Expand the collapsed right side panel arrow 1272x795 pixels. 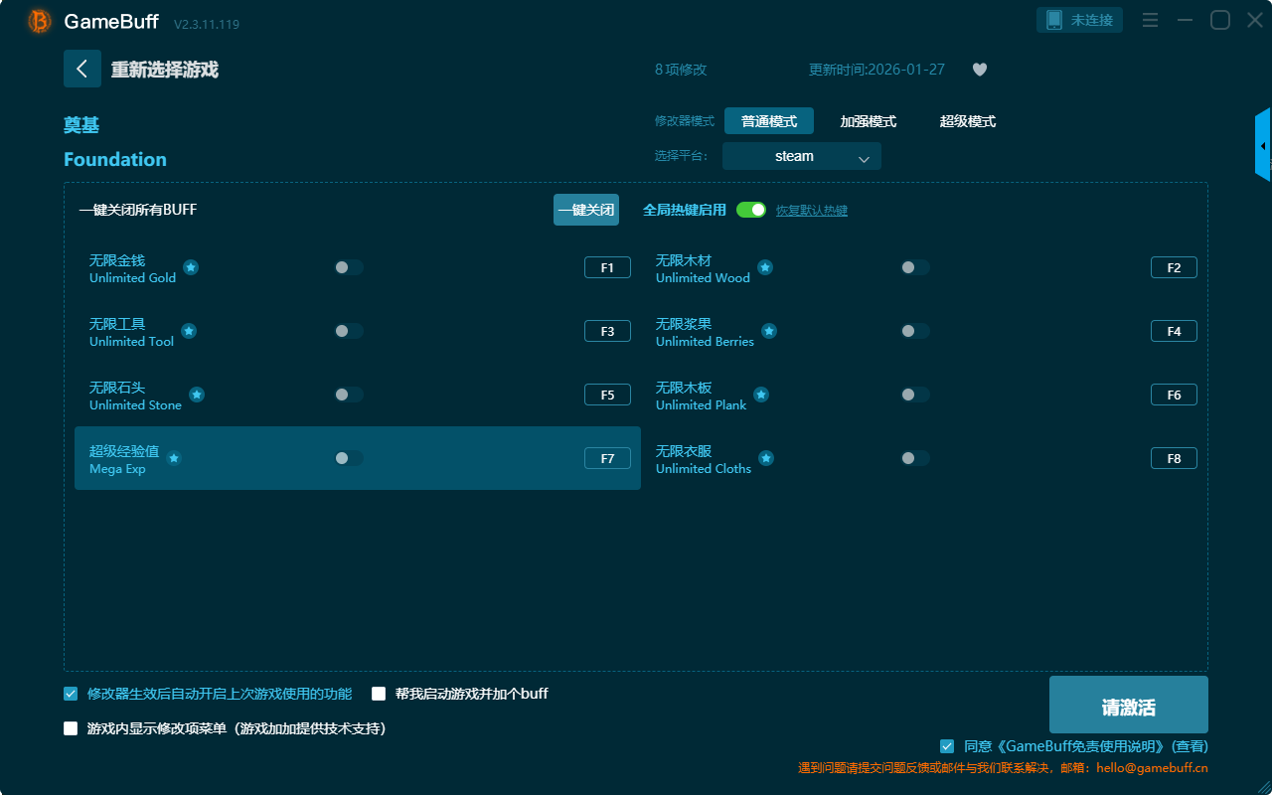(1263, 146)
